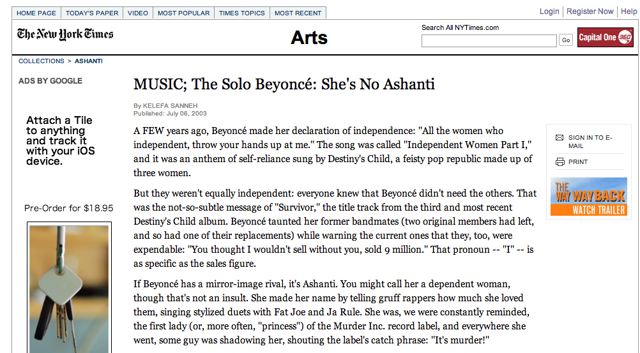Open the Home Page tab
This screenshot has width=640, height=353.
point(36,13)
